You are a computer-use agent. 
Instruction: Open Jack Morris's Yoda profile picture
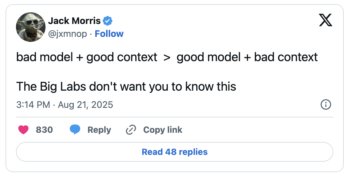(x=31, y=27)
